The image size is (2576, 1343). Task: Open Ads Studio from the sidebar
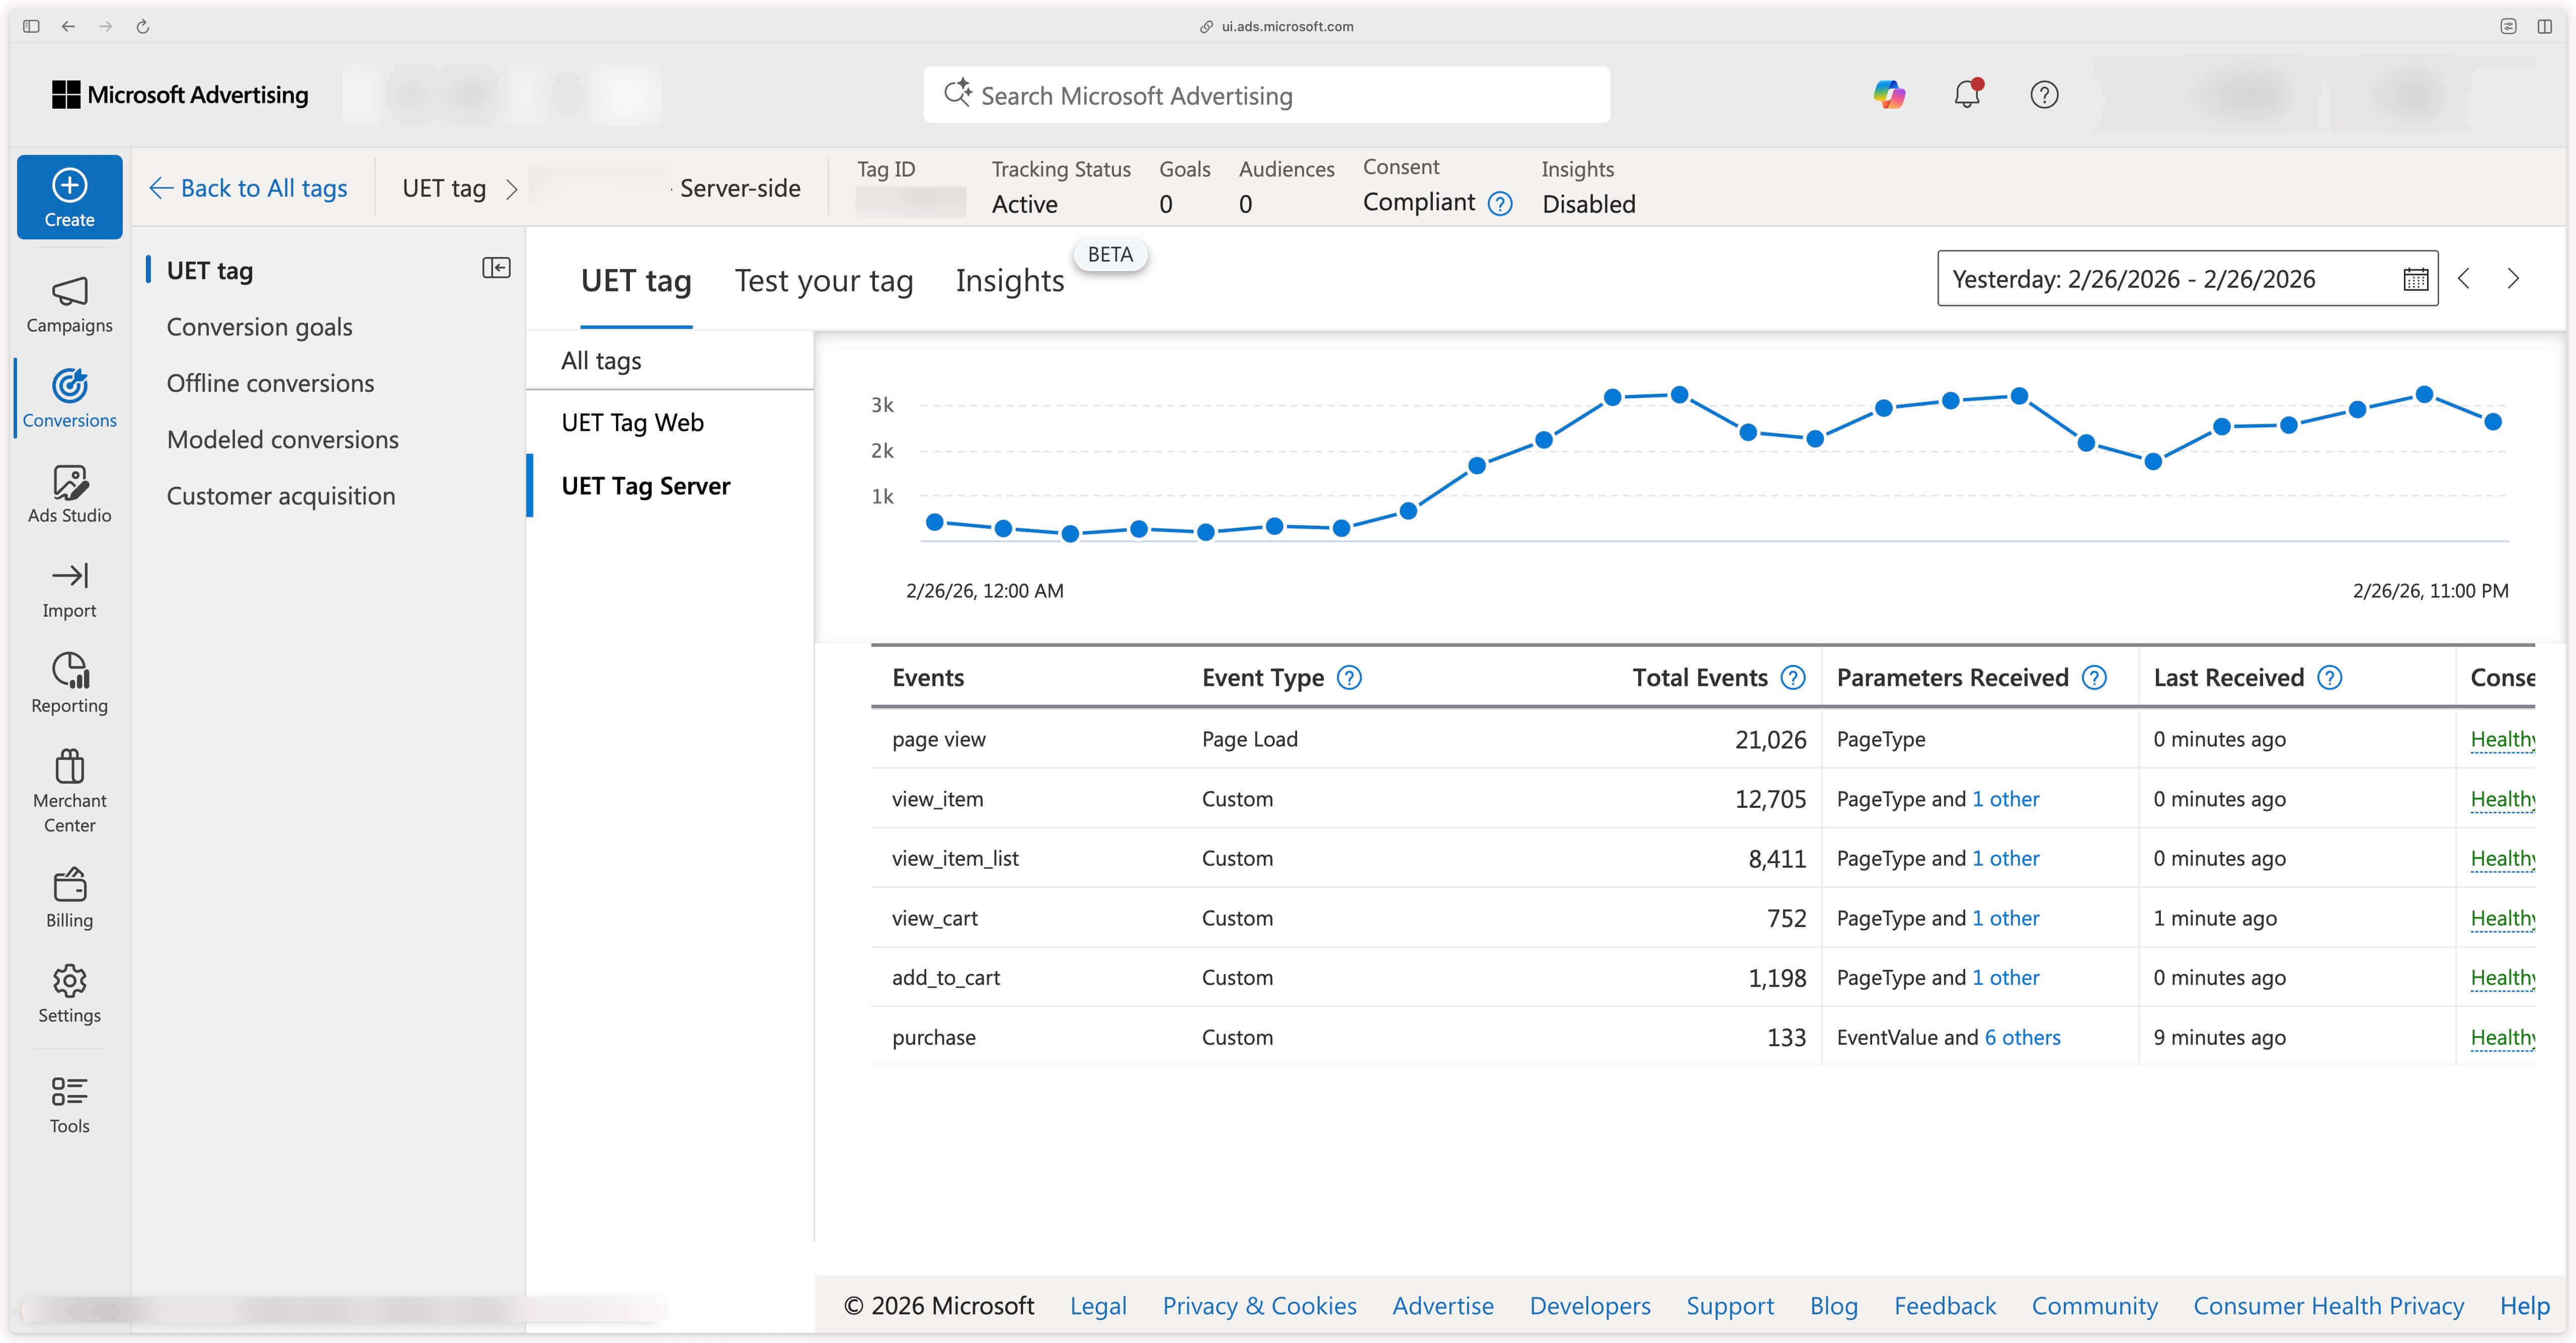tap(69, 483)
